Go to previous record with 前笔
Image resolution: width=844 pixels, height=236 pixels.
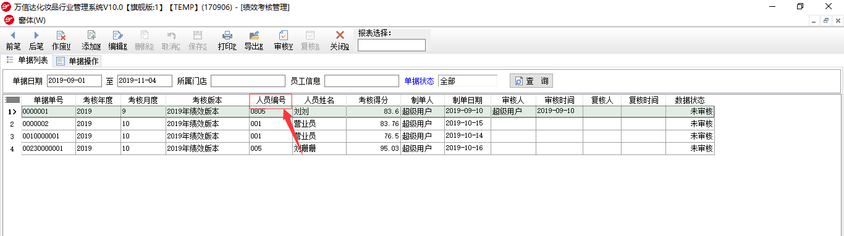point(13,41)
